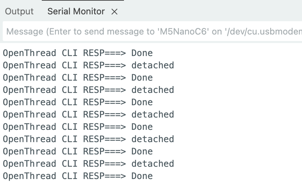Click the second "Done" response word
The image size is (302, 192).
point(142,78)
